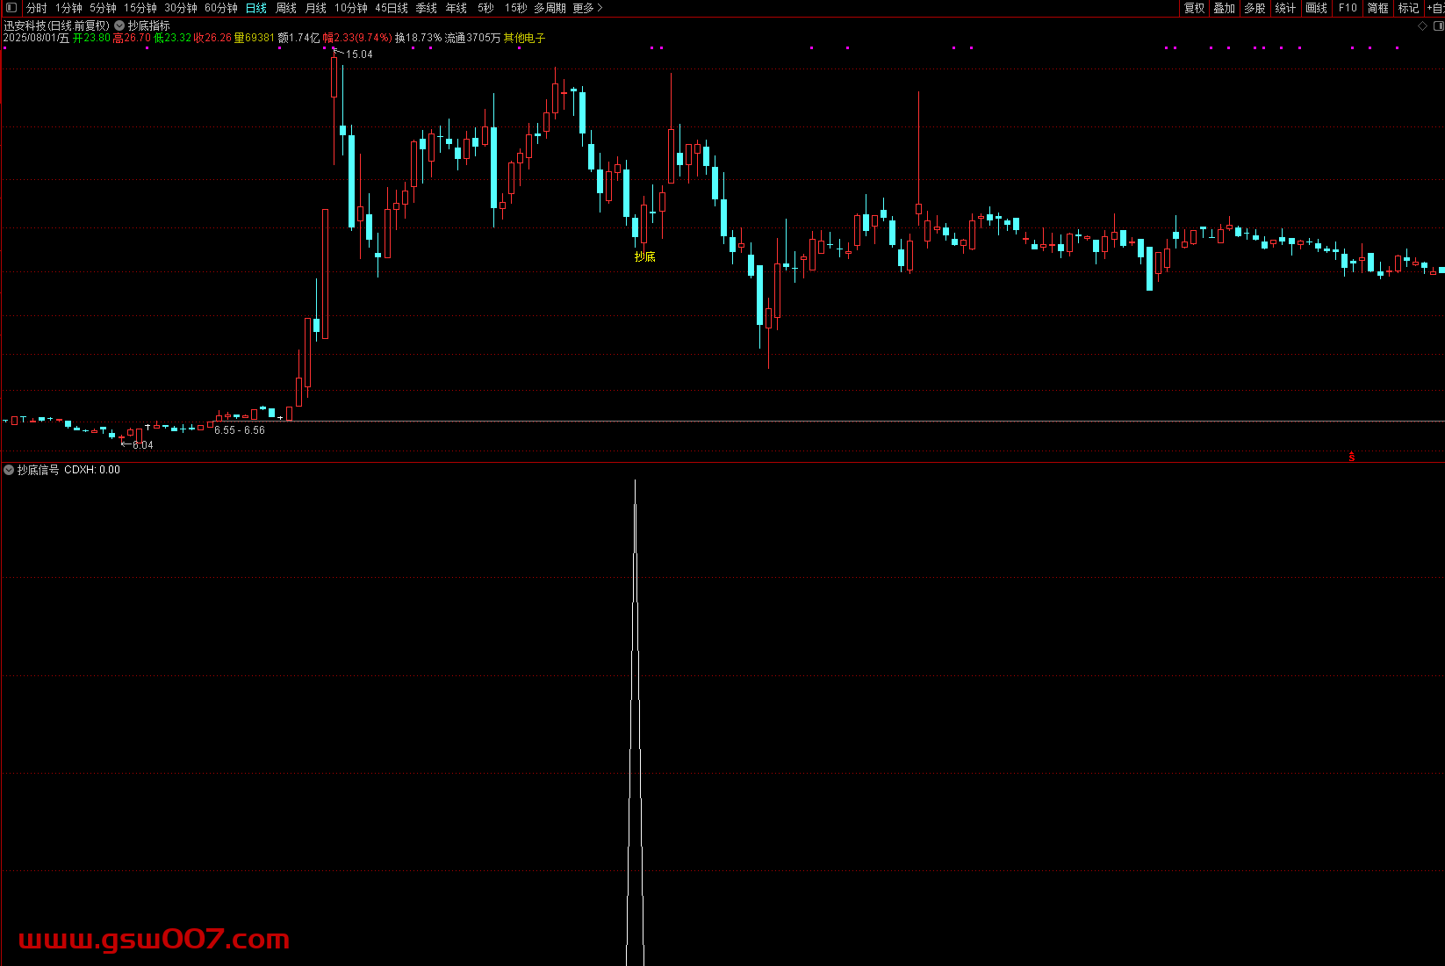The image size is (1445, 966).
Task: Select the 10分钟 period tab
Action: (351, 8)
